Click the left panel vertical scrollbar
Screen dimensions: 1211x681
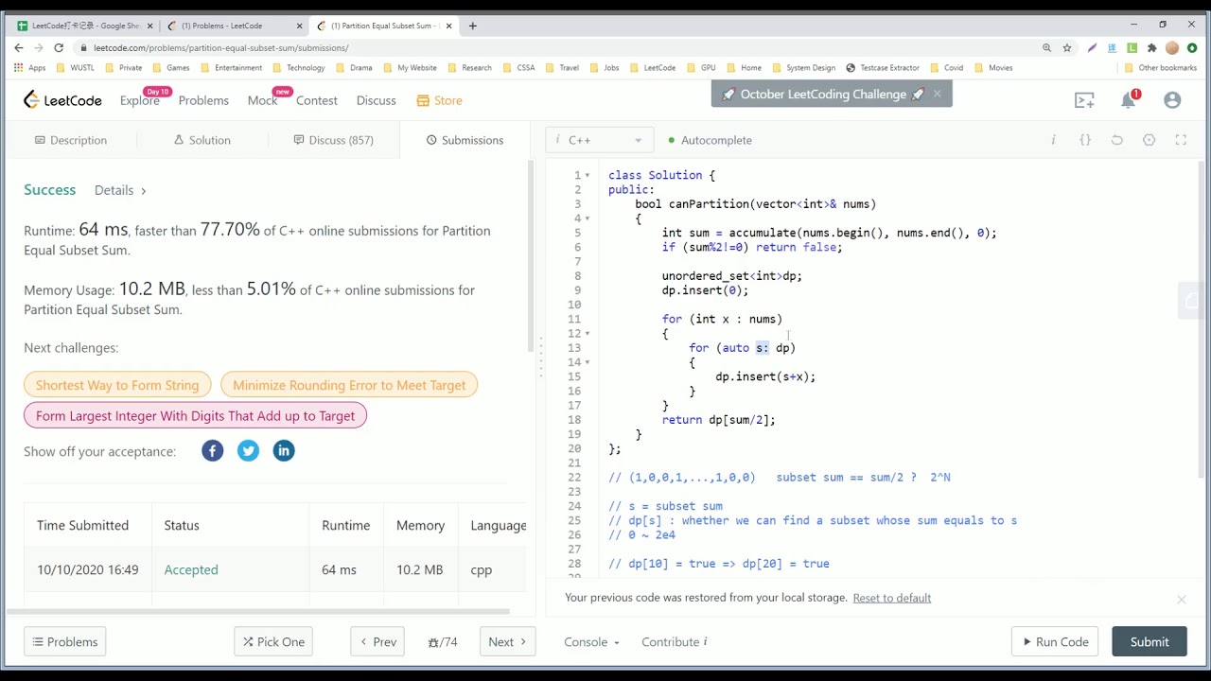click(x=530, y=255)
